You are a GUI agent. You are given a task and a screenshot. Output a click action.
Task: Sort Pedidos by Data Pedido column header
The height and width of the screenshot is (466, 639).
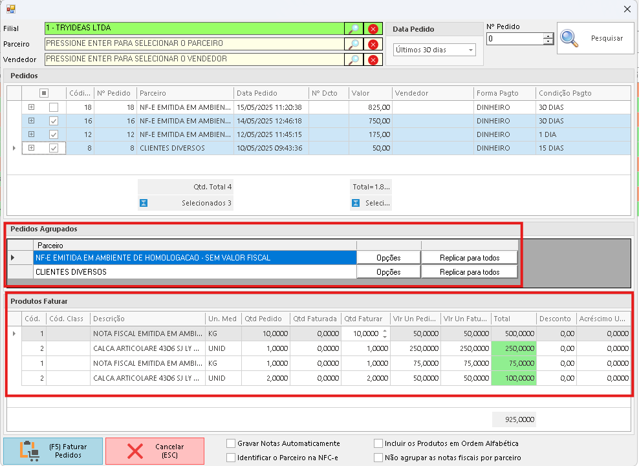pos(270,93)
